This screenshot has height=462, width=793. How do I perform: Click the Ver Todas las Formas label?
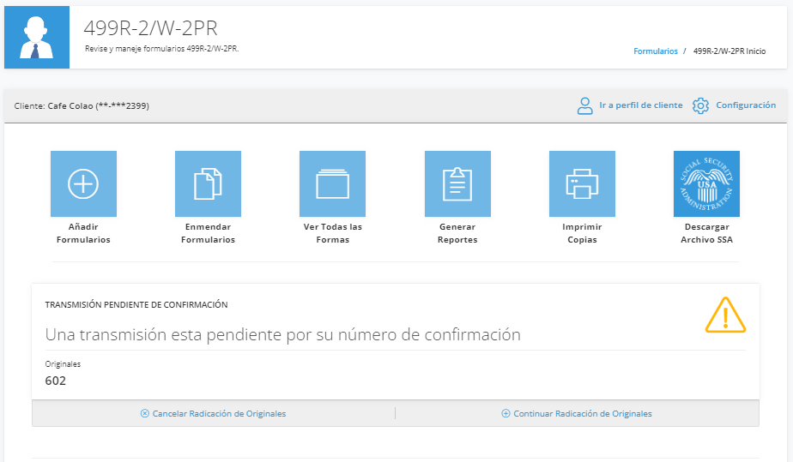click(333, 233)
